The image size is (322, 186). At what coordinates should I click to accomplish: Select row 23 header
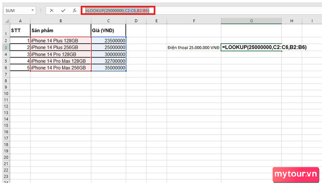6,176
